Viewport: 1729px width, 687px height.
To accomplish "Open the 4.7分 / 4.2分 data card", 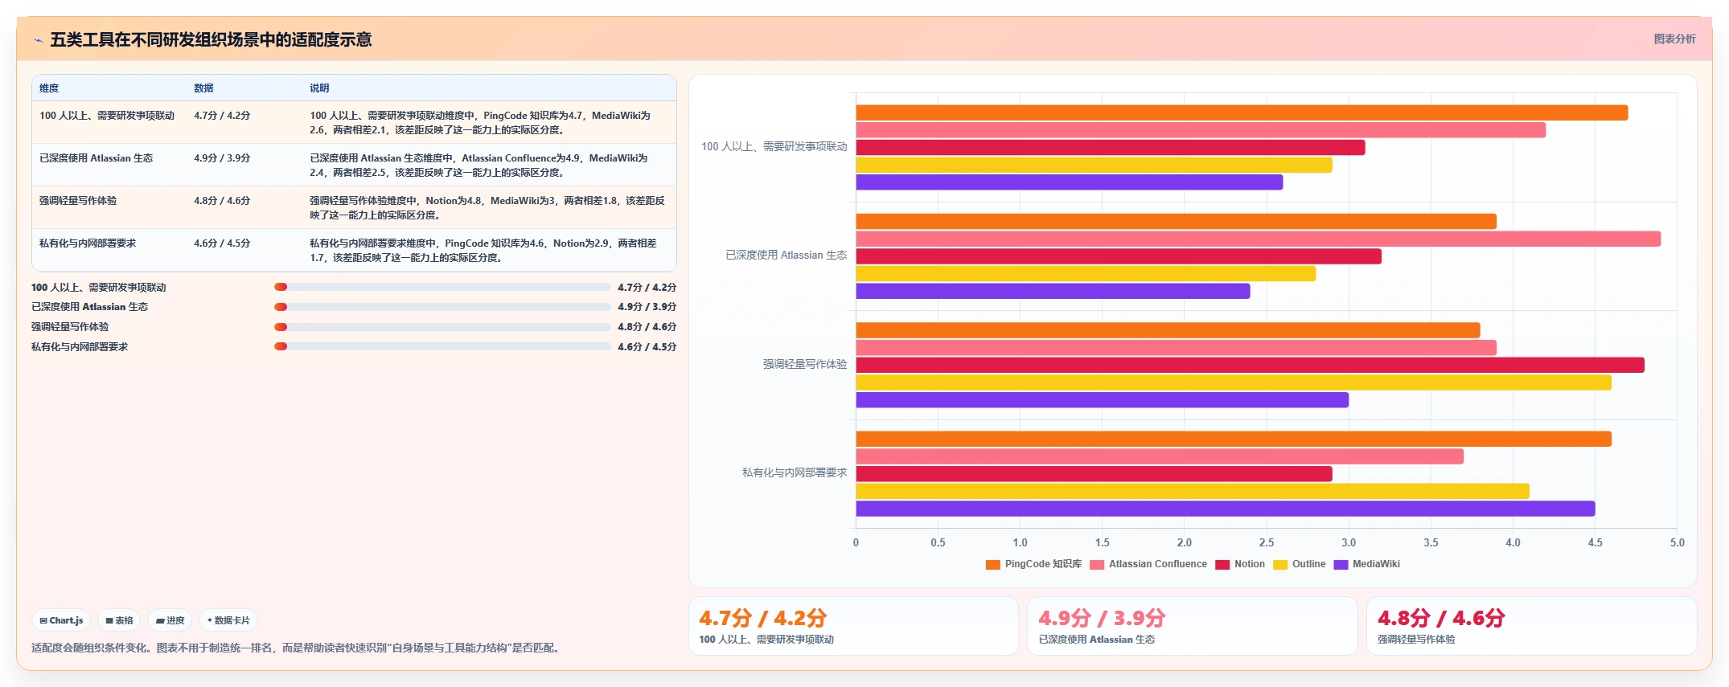I will 853,626.
